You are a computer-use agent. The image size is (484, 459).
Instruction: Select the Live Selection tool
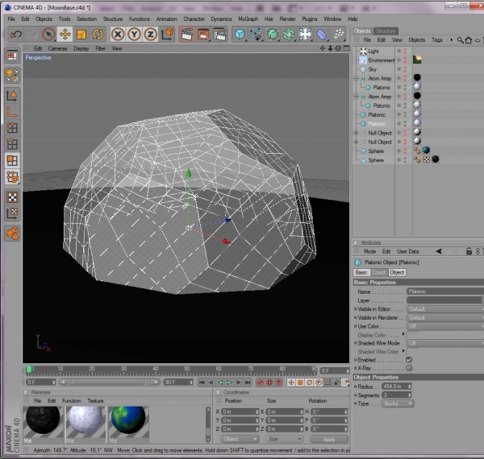pos(48,34)
